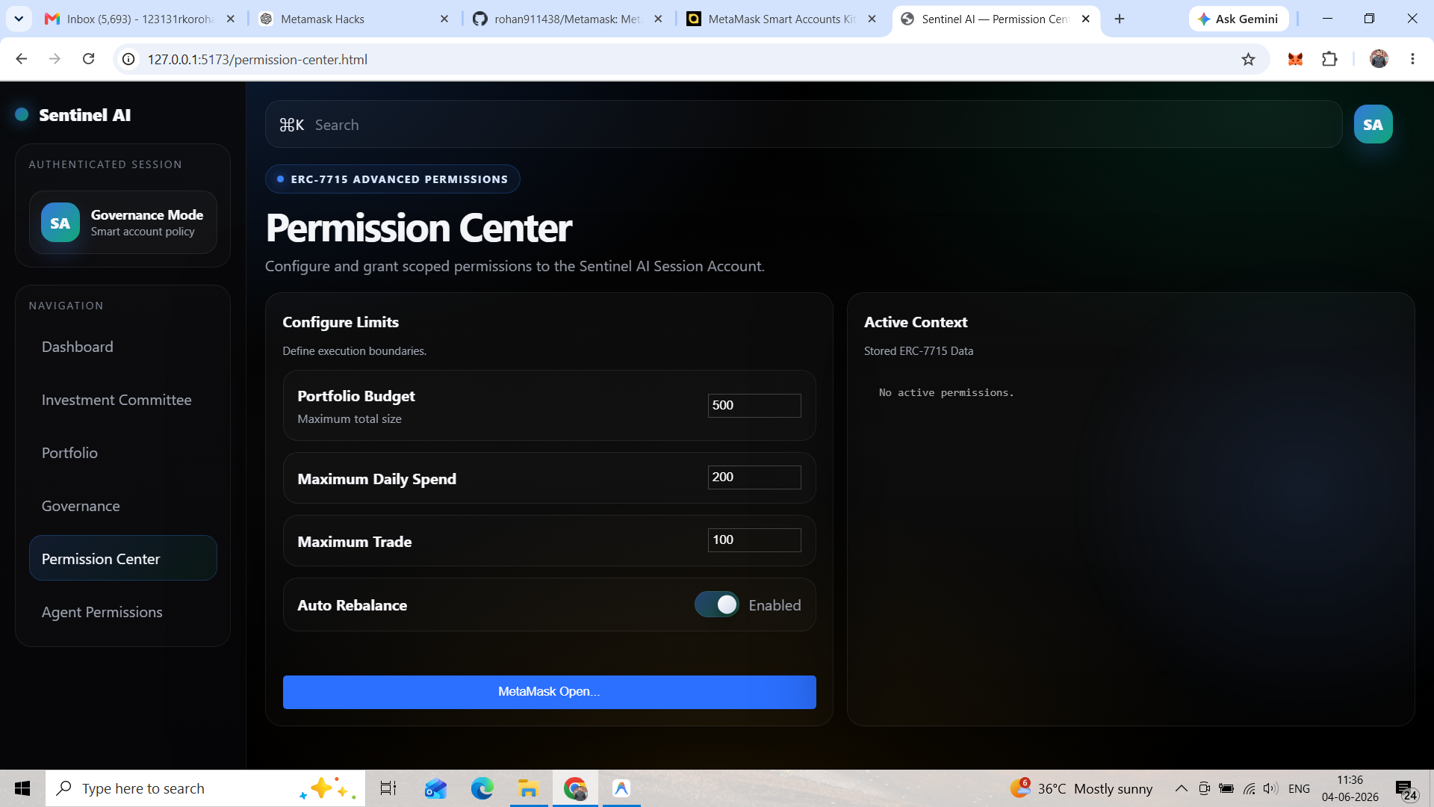1434x807 pixels.
Task: Click the 'Enabled' label beside the toggle
Action: coord(775,605)
